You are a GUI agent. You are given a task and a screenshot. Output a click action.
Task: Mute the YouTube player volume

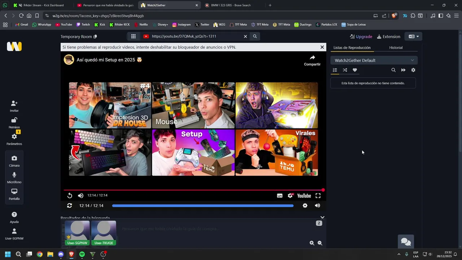(80, 195)
